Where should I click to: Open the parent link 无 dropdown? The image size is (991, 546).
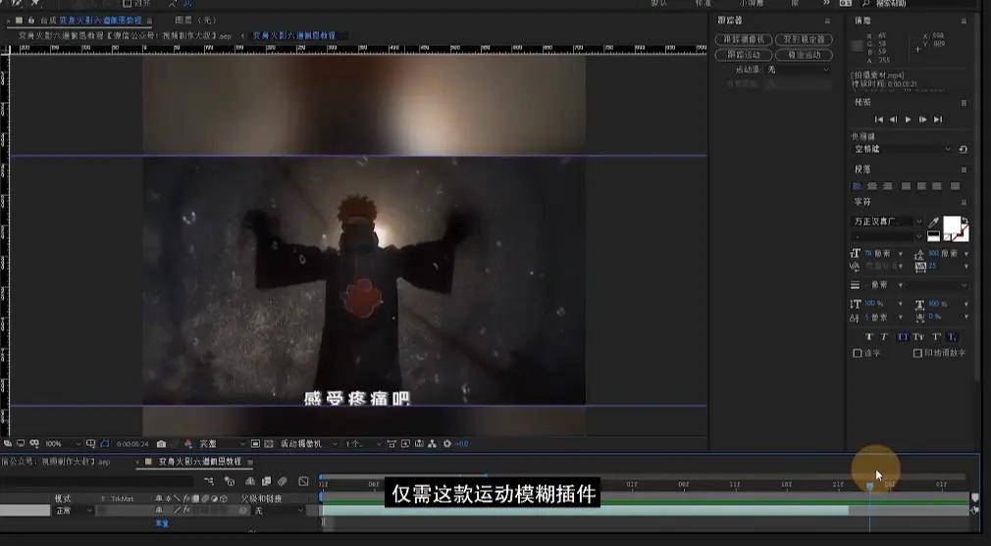point(278,511)
